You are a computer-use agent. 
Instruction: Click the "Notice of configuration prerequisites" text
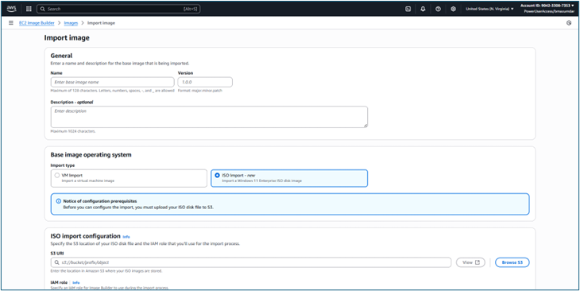[x=100, y=201]
